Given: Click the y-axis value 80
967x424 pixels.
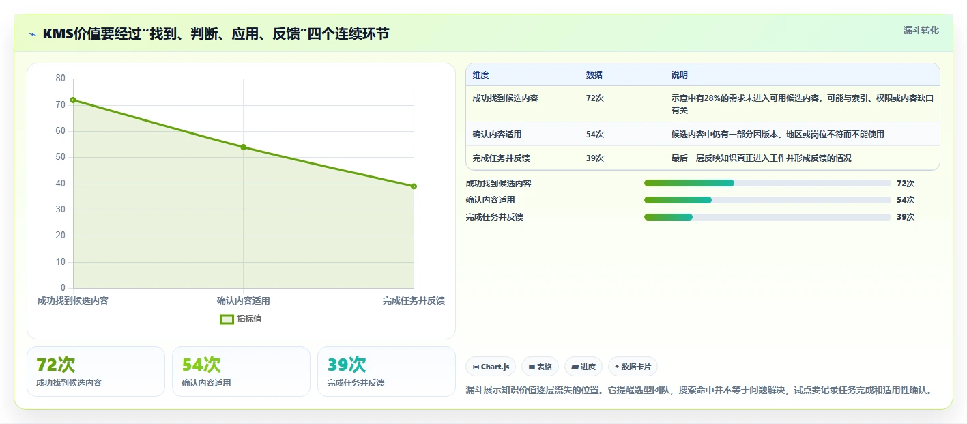Looking at the screenshot, I should [61, 79].
